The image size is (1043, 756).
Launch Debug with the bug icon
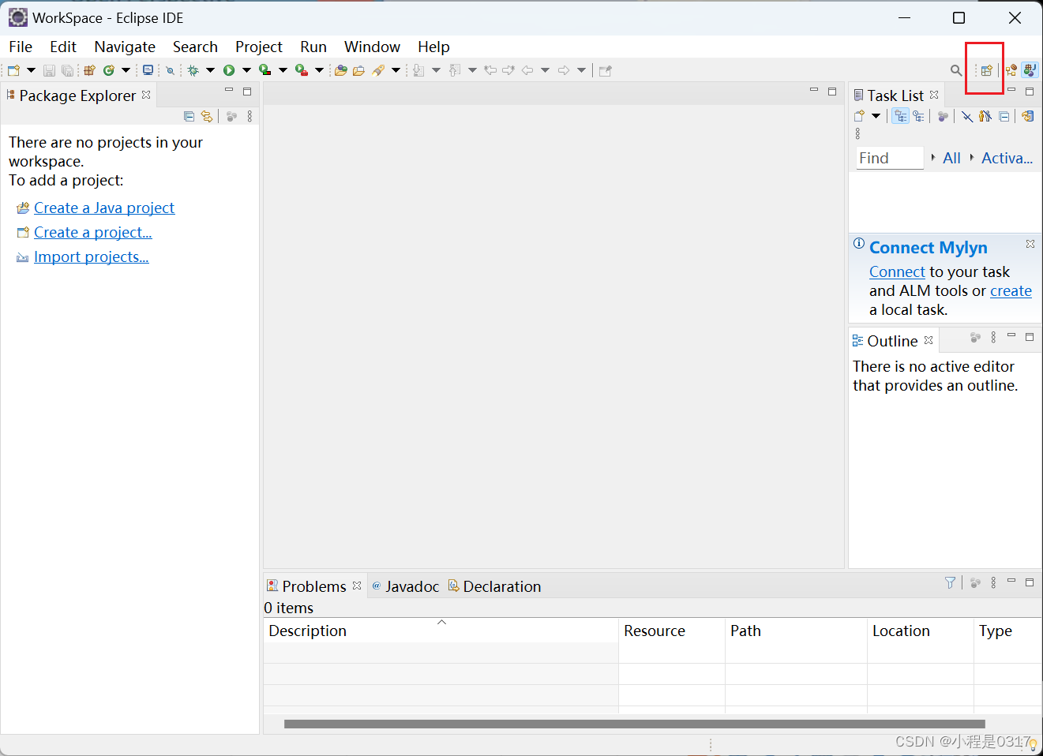coord(193,70)
